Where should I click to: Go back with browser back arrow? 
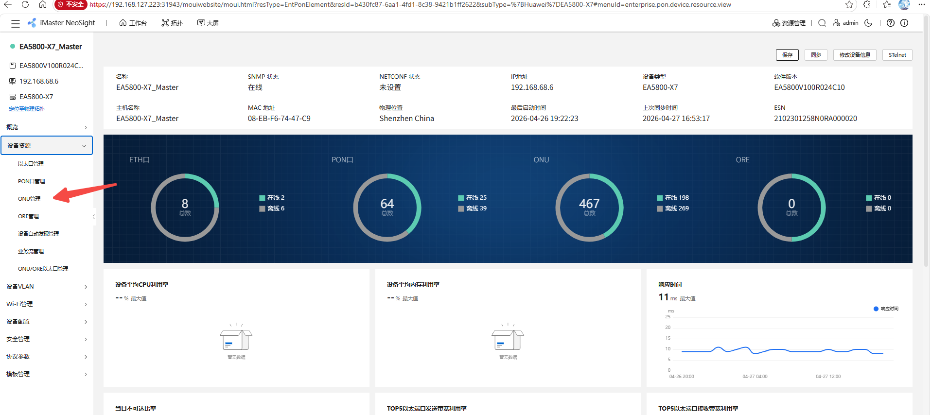pyautogui.click(x=8, y=4)
